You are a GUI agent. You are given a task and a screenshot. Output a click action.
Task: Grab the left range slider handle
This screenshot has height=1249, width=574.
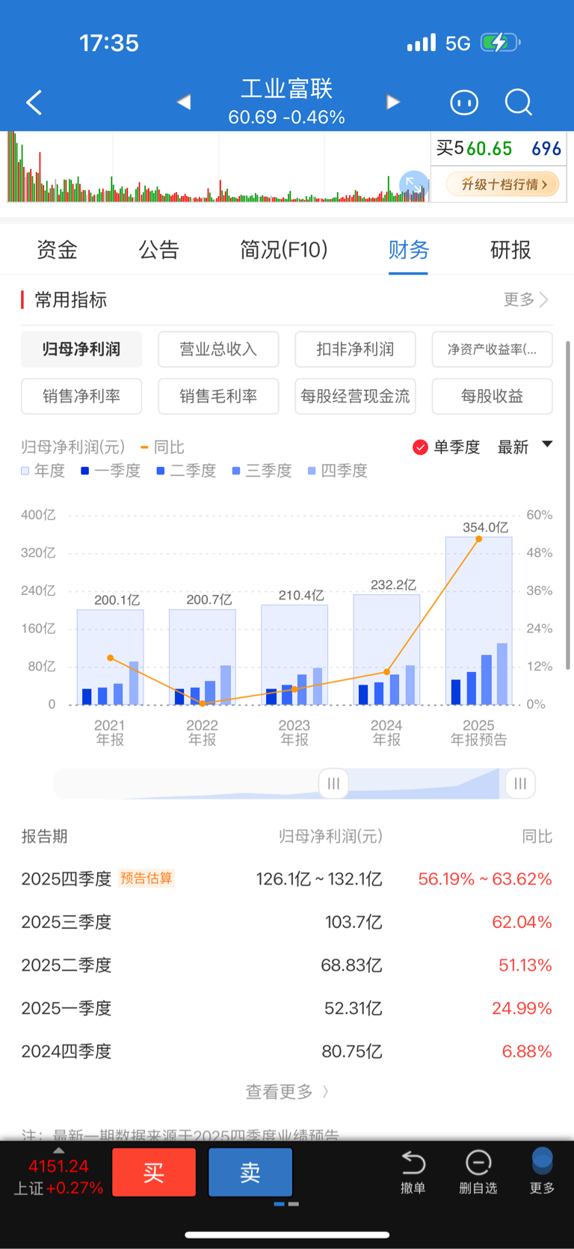333,784
